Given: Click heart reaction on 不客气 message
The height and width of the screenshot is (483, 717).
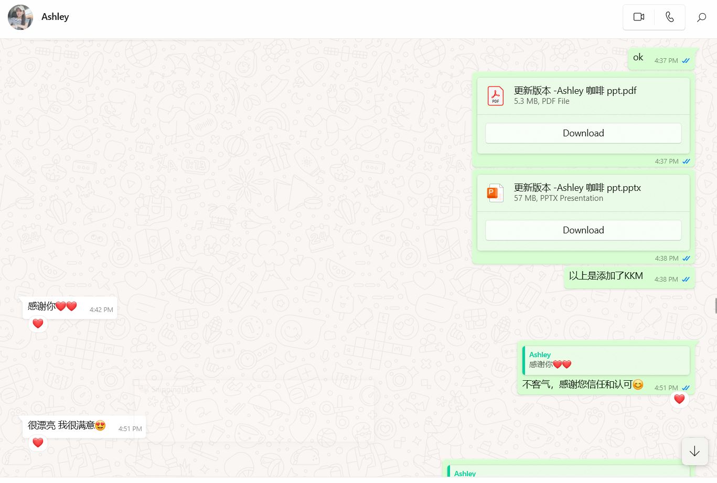Looking at the screenshot, I should pyautogui.click(x=679, y=399).
